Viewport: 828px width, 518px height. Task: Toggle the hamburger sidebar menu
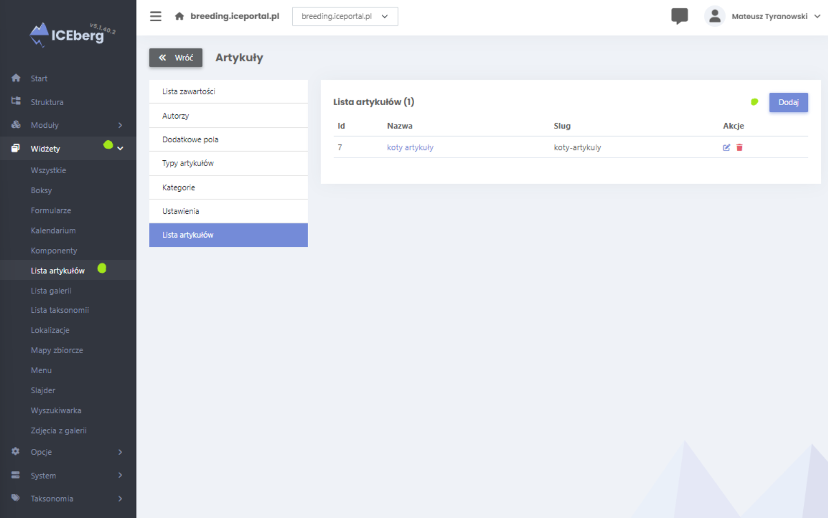156,16
